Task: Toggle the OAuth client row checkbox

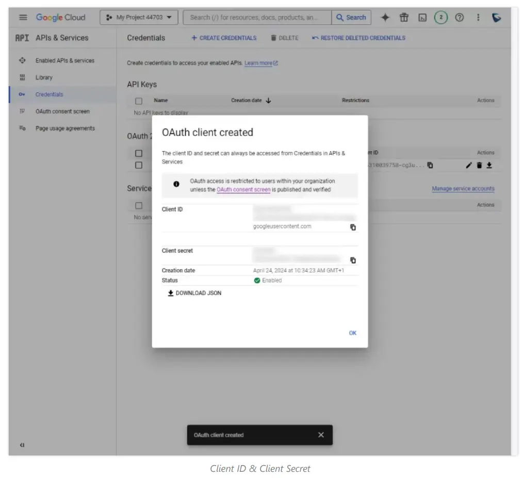Action: tap(139, 166)
